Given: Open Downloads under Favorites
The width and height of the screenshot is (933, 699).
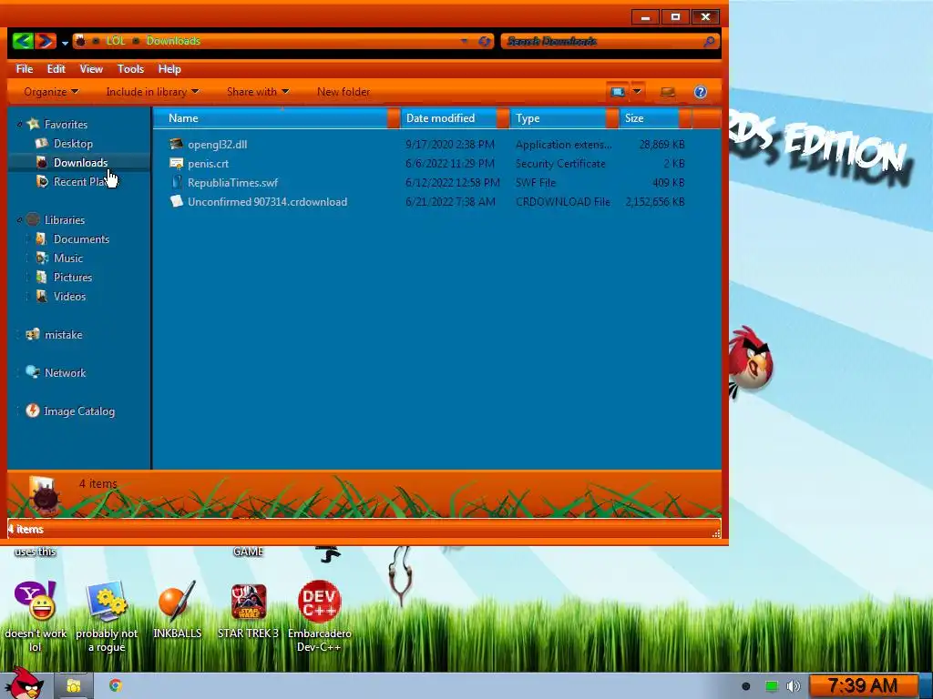Looking at the screenshot, I should pyautogui.click(x=80, y=162).
